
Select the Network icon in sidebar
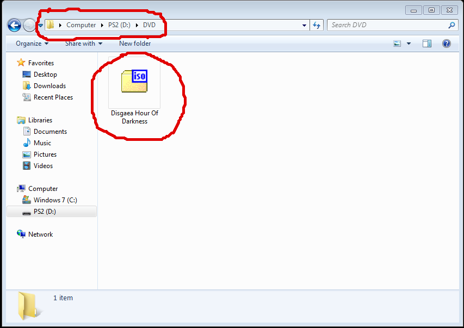[x=40, y=234]
